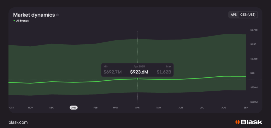Click the NOV month label

coord(30,107)
